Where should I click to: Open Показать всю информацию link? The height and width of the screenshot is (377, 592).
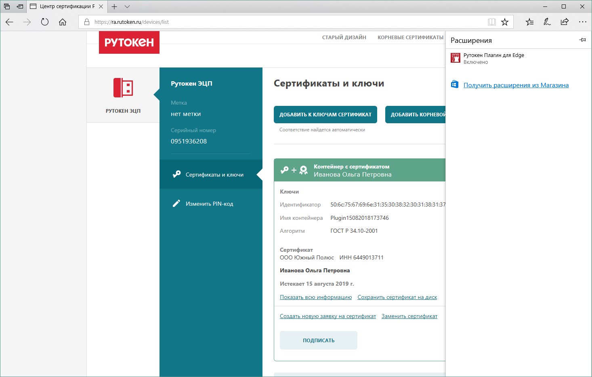tap(316, 297)
